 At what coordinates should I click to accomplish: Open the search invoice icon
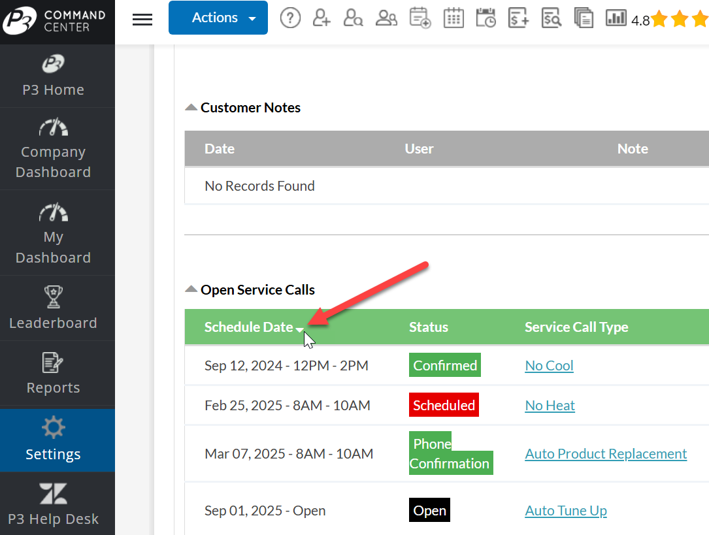click(552, 18)
